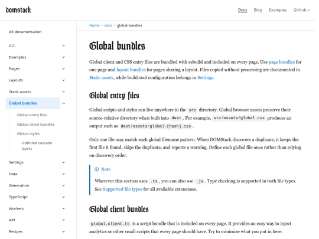Open the GitHub external link
The height and width of the screenshot is (239, 319).
pos(301,10)
